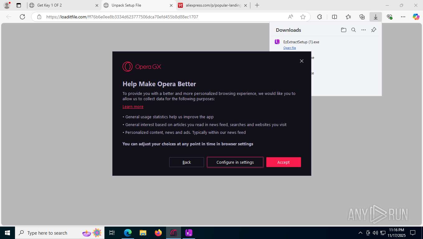Enable Split screen view

coord(334,17)
